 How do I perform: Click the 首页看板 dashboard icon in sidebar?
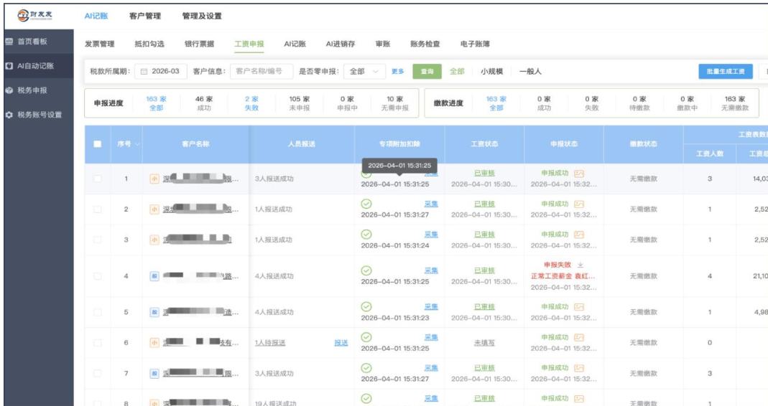pos(9,42)
